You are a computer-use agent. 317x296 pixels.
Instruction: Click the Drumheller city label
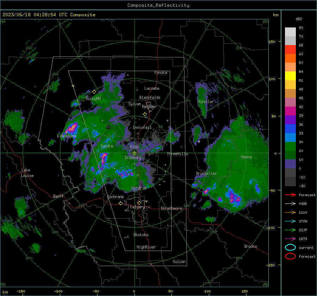click(206, 174)
